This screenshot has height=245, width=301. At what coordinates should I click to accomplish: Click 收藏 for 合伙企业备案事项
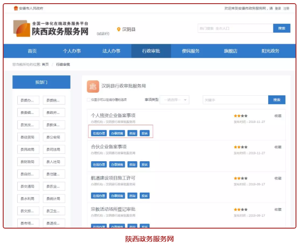pos(278,147)
